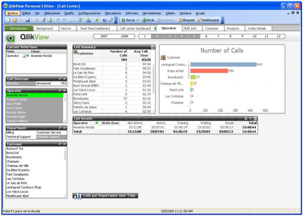Click the search icon in Operator list header
304x216 pixels.
[60, 91]
